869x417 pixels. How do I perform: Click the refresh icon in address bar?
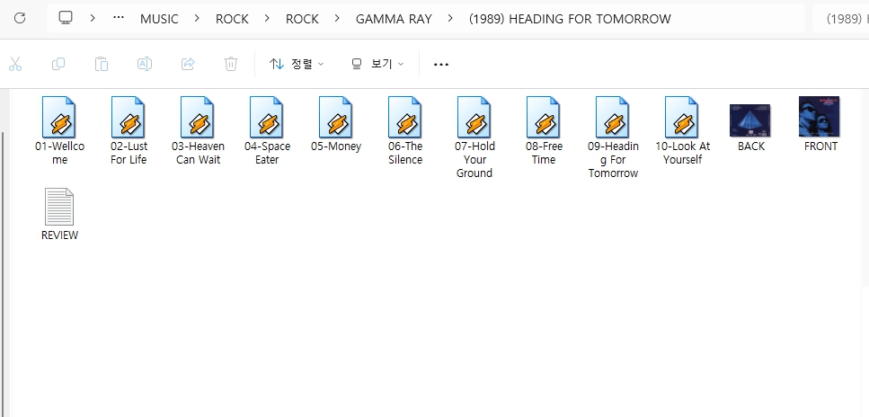pos(20,18)
